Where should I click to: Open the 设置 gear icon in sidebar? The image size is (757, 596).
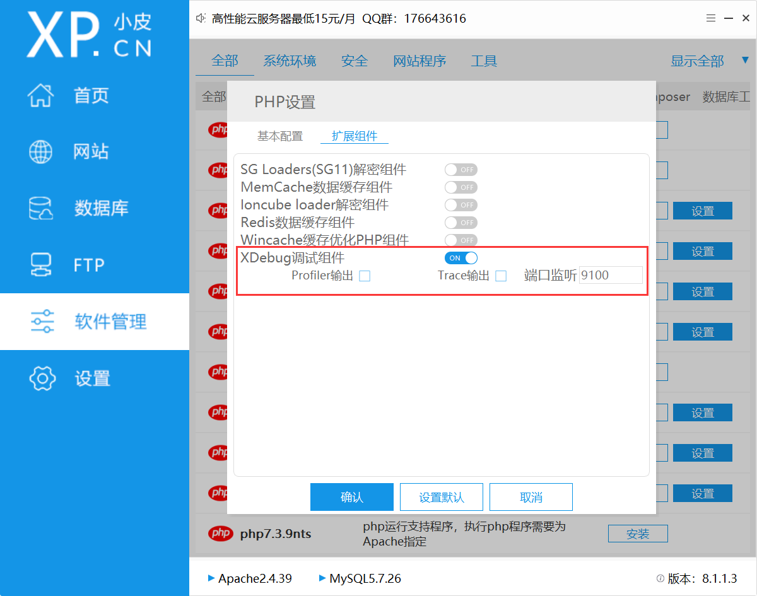point(42,378)
